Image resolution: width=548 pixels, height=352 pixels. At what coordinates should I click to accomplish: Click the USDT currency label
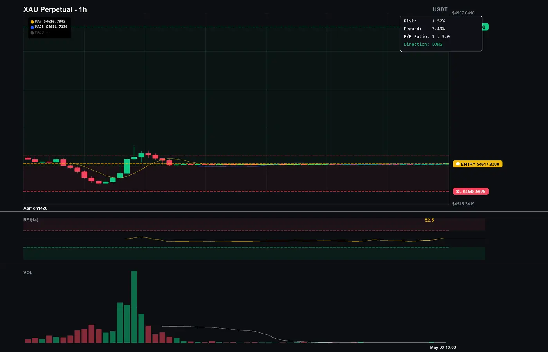click(440, 9)
